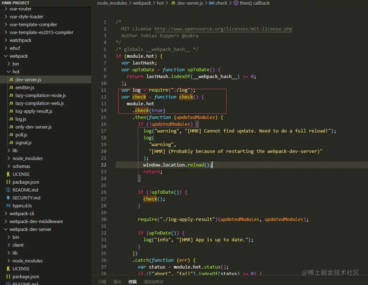This screenshot has width=368, height=285.
Task: Expand the webpack-cli folder
Action: click(x=6, y=213)
